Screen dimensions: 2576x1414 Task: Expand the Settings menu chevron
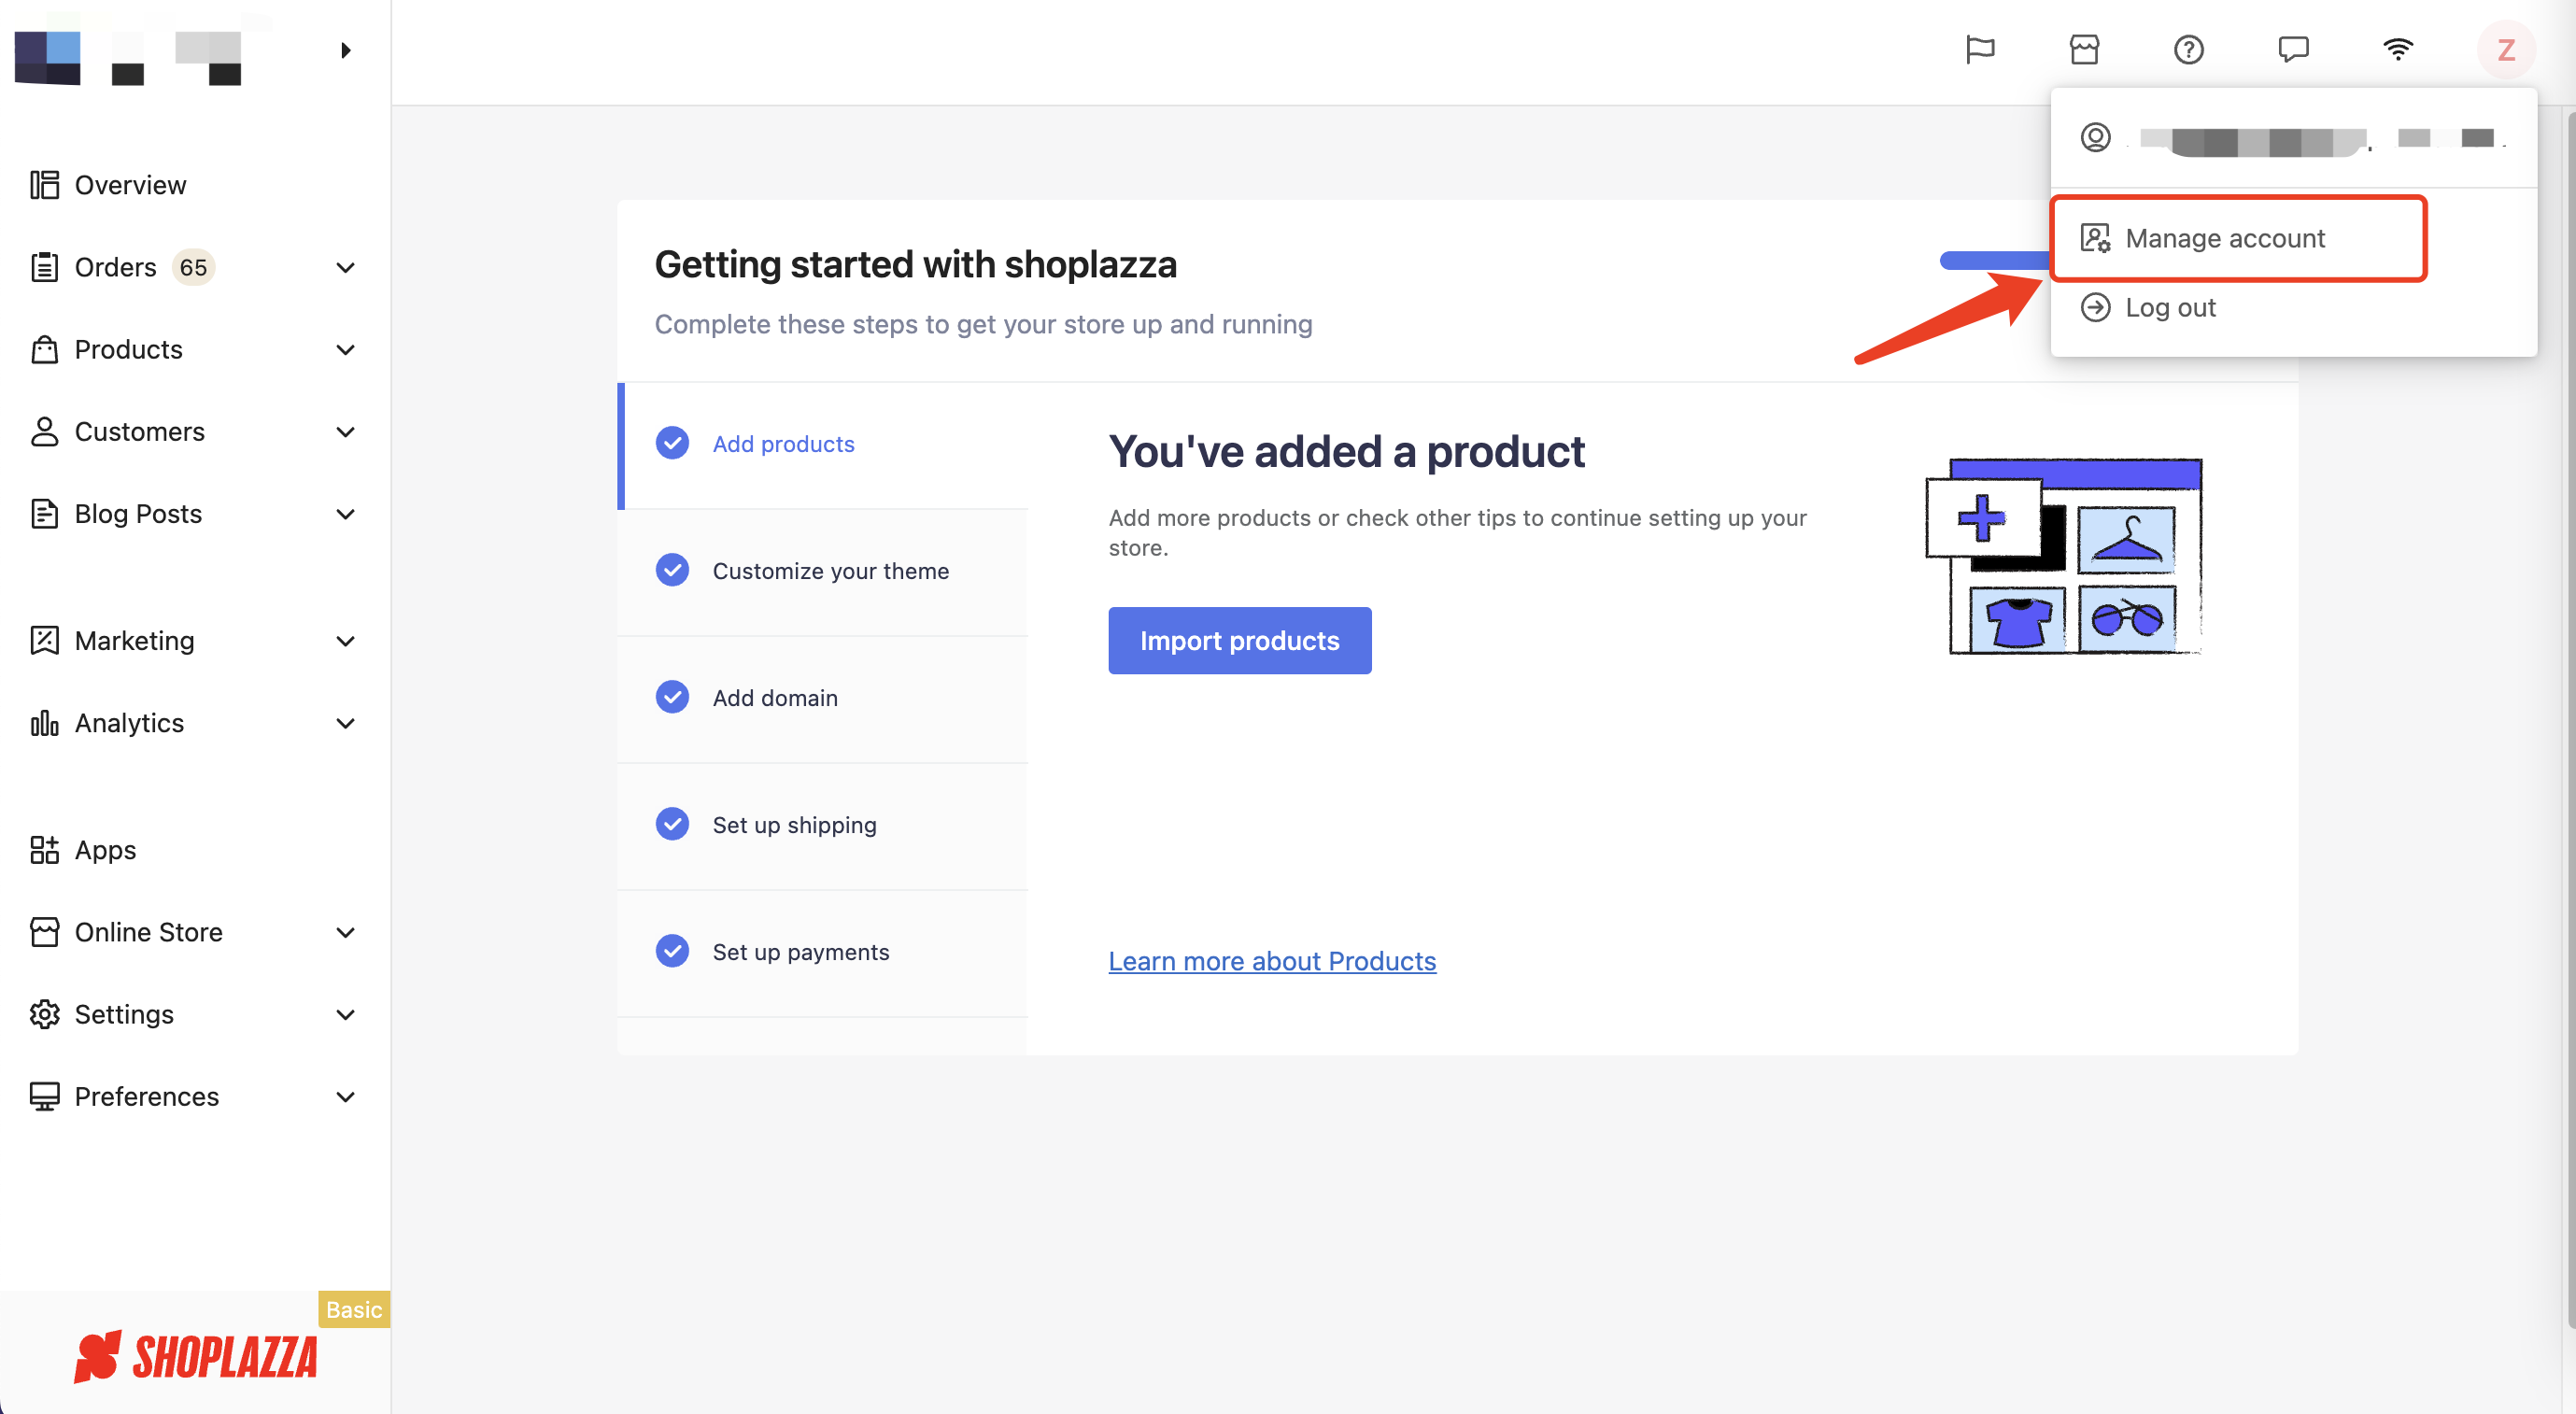pos(345,1013)
